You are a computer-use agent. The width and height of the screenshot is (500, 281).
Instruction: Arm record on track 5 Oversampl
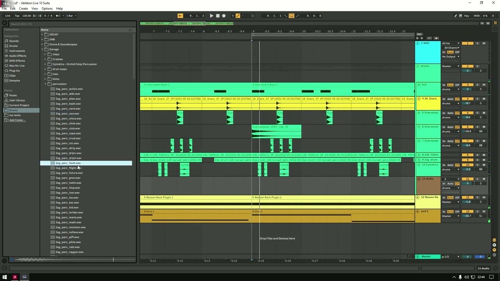tap(484, 113)
